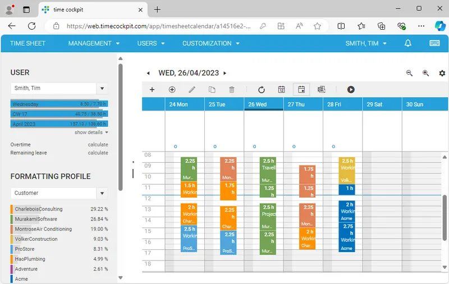Toggle the week view calendar button
This screenshot has height=284, width=449.
click(301, 90)
